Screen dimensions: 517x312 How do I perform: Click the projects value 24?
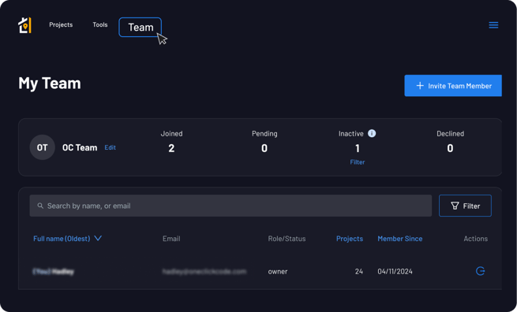[358, 272]
